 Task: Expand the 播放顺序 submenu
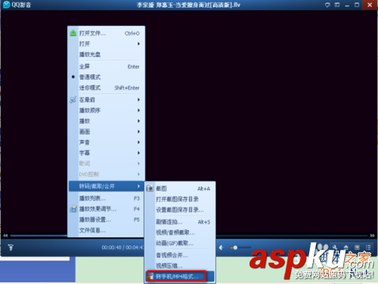pos(107,111)
